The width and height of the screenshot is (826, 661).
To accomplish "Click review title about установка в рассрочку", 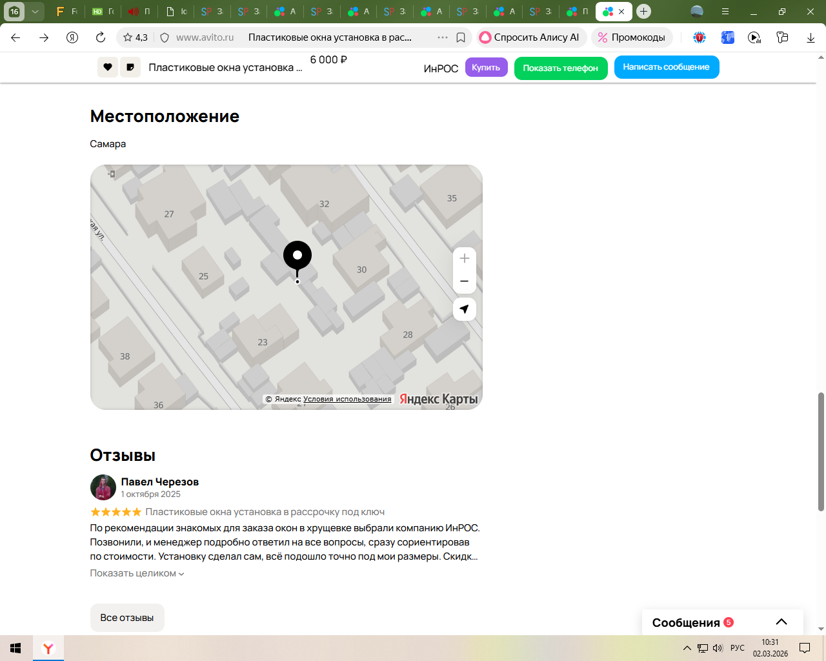I will click(x=265, y=512).
